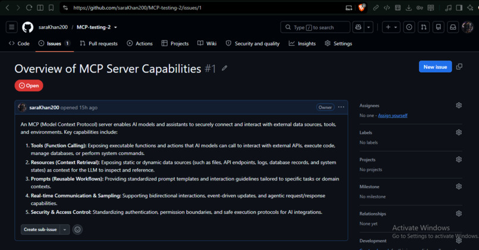Go back with the browser back arrow
This screenshot has width=479, height=250.
7,8
